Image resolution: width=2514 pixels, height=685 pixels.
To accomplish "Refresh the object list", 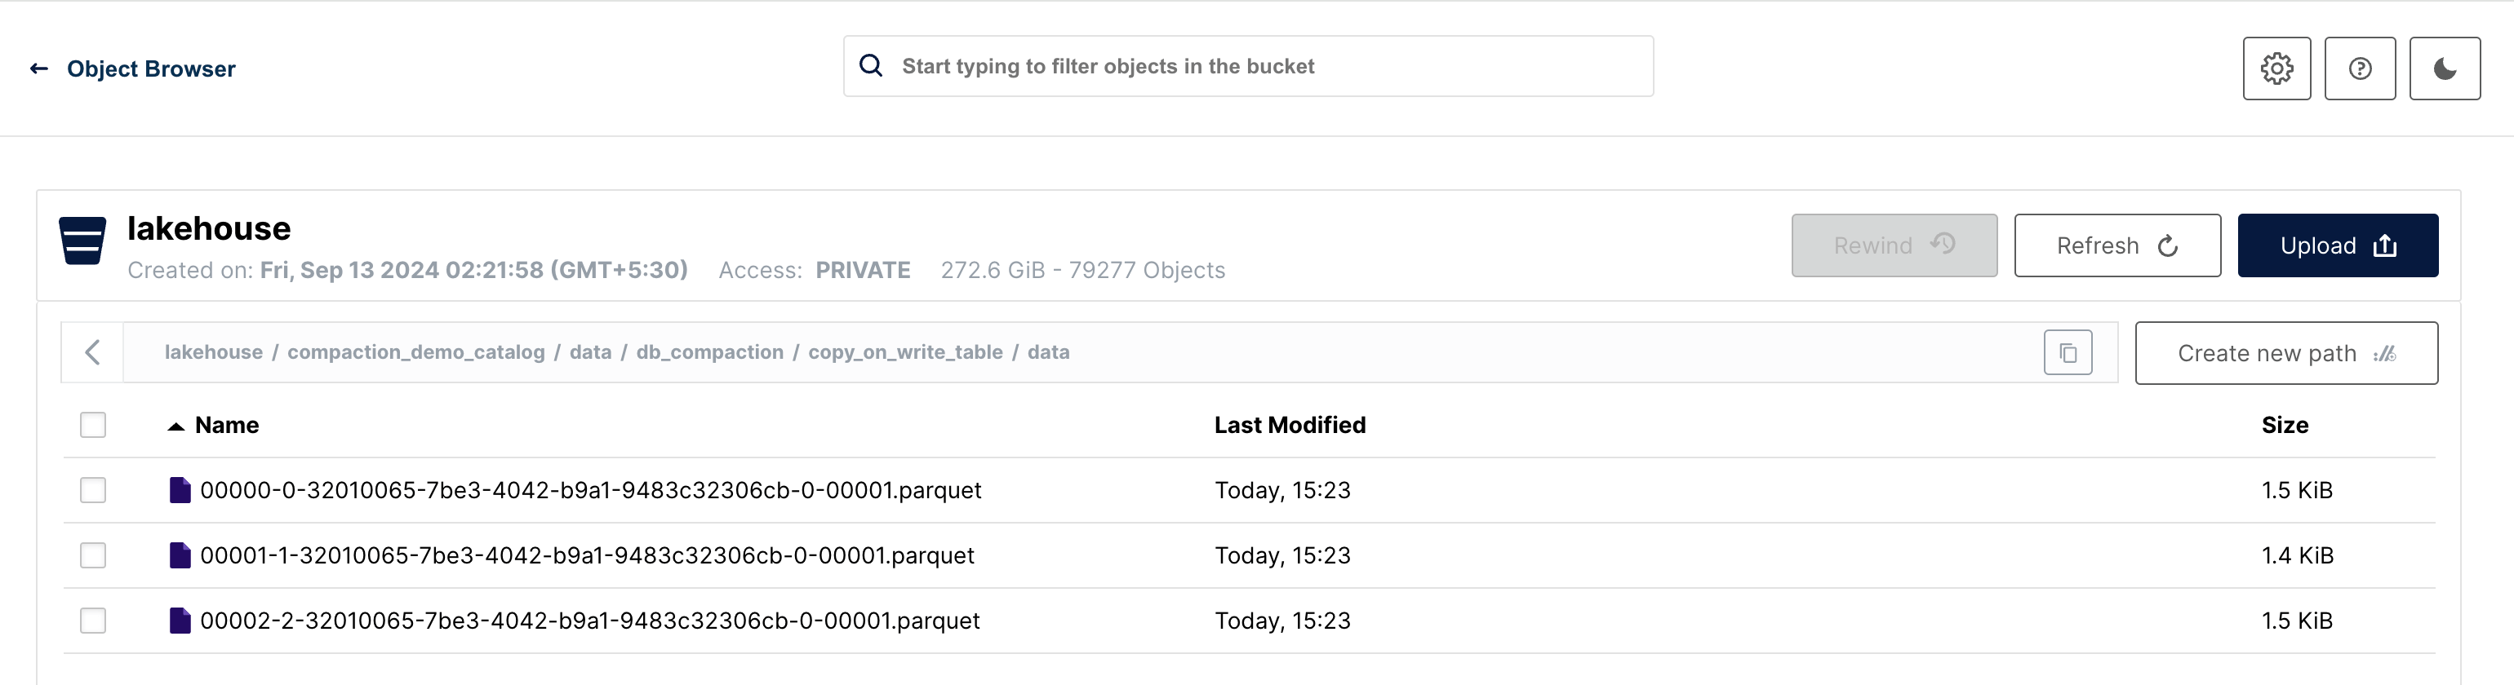I will coord(2116,245).
